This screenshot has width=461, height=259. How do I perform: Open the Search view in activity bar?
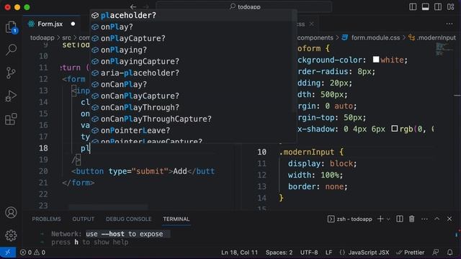(x=11, y=50)
